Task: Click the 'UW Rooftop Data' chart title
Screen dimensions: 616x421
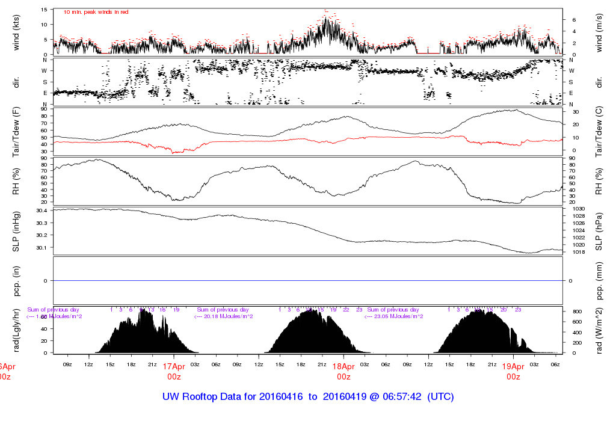Action: point(307,397)
